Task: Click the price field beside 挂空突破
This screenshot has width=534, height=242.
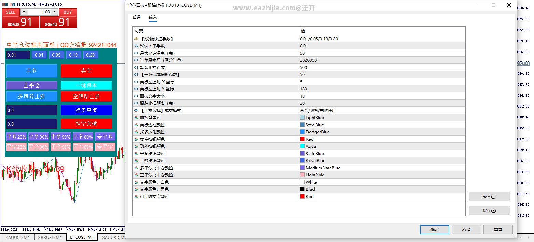Action: coord(32,124)
